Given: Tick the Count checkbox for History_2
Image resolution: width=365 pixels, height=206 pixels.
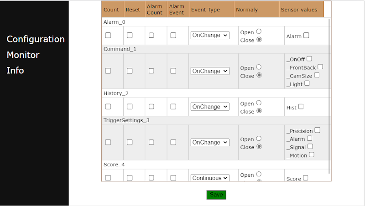Looking at the screenshot, I should click(108, 107).
